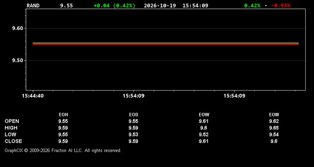This screenshot has width=314, height=167.
Task: Select the EOM CLOSE value 9.6
Action: 274,141
